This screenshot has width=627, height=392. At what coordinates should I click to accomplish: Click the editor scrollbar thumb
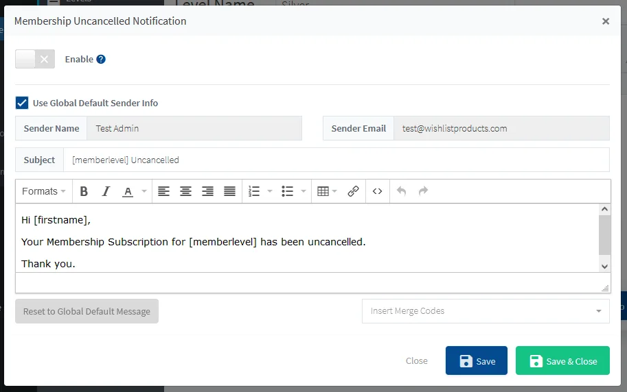pyautogui.click(x=604, y=235)
